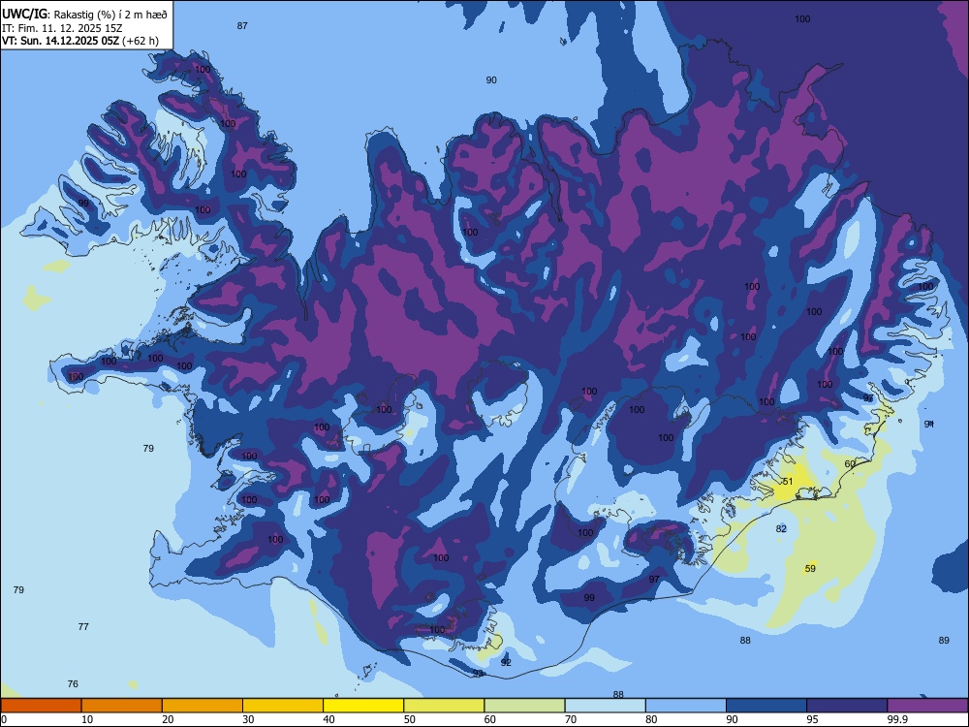The height and width of the screenshot is (727, 969).
Task: Click the purple legend swatch above 99.9
Action: (x=927, y=706)
